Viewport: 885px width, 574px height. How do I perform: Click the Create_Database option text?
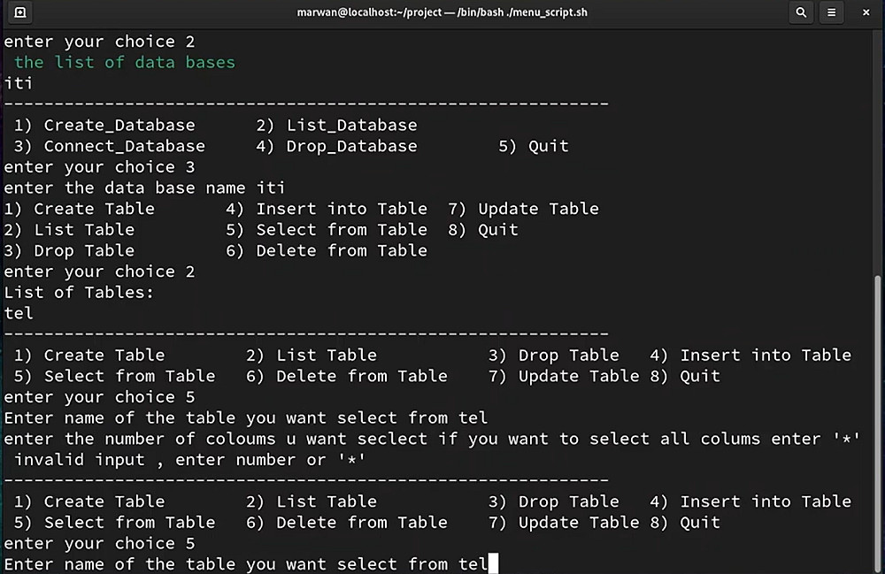pyautogui.click(x=119, y=126)
